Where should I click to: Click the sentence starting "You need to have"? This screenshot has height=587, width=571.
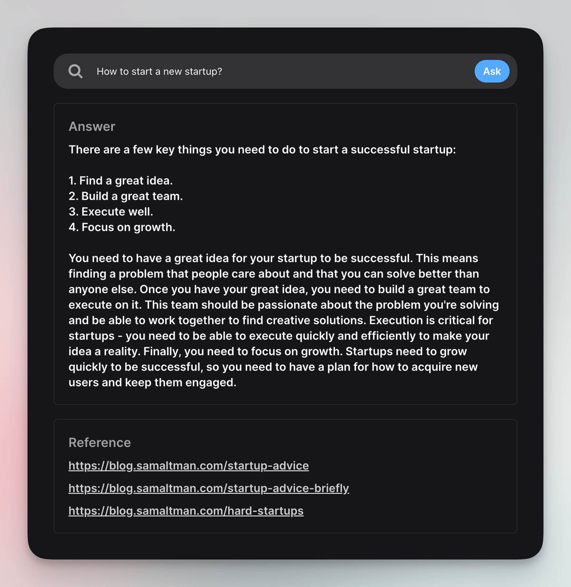[x=238, y=258]
